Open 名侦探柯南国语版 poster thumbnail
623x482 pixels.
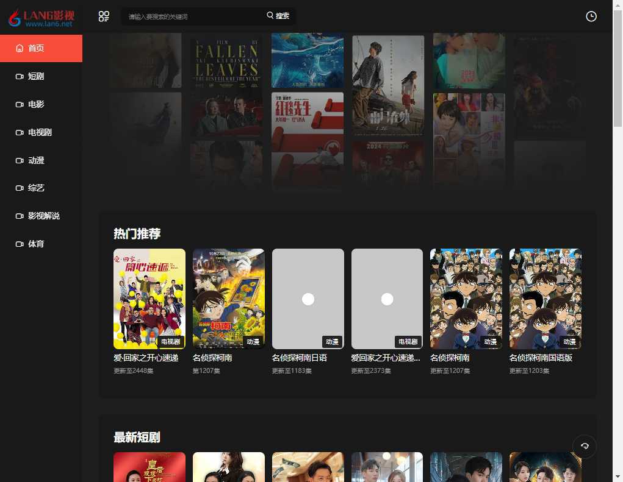click(x=545, y=299)
